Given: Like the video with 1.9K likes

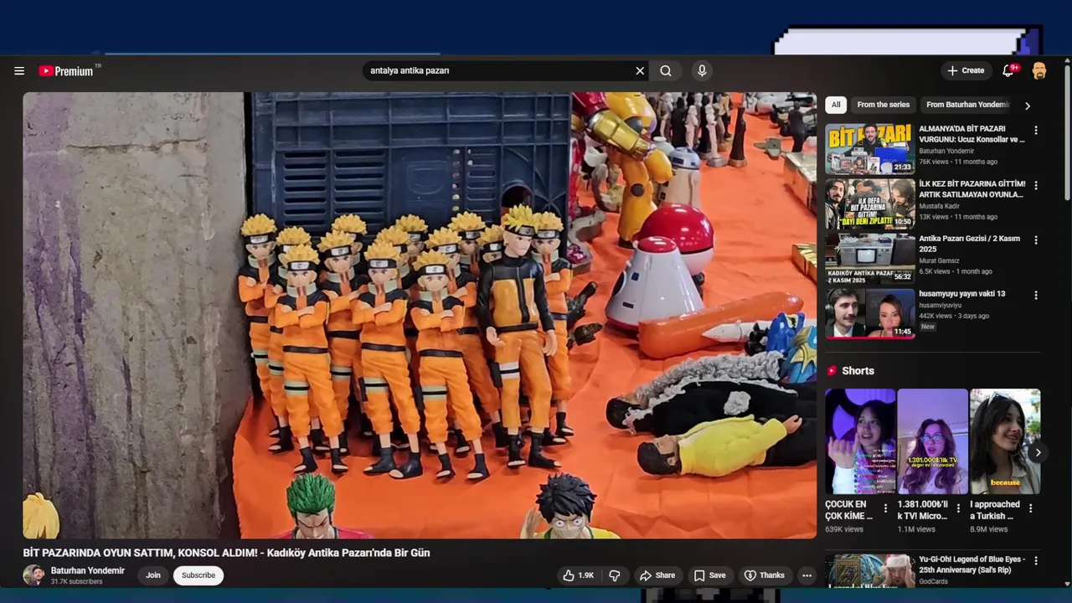Looking at the screenshot, I should coord(578,575).
